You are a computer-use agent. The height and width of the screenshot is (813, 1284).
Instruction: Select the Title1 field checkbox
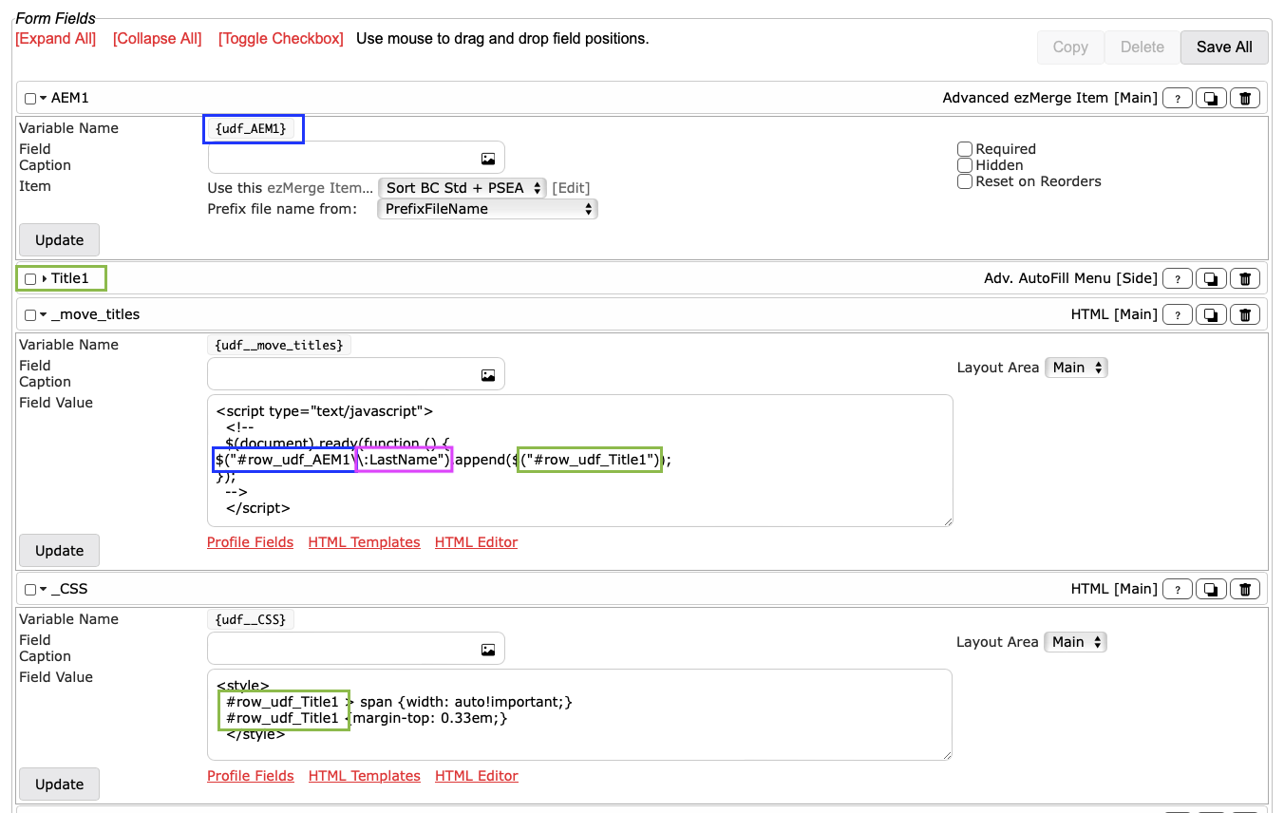[30, 279]
